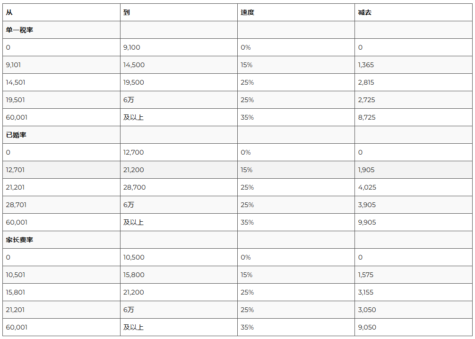This screenshot has height=339, width=475.
Task: Select the 28,700 cell
Action: 134,187
